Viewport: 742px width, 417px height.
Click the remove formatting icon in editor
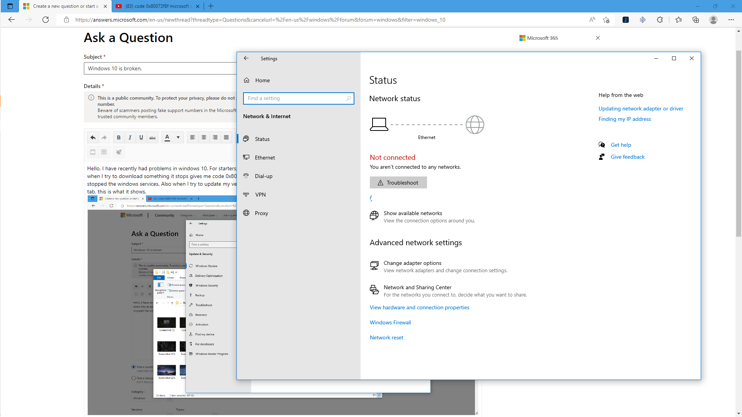(119, 152)
